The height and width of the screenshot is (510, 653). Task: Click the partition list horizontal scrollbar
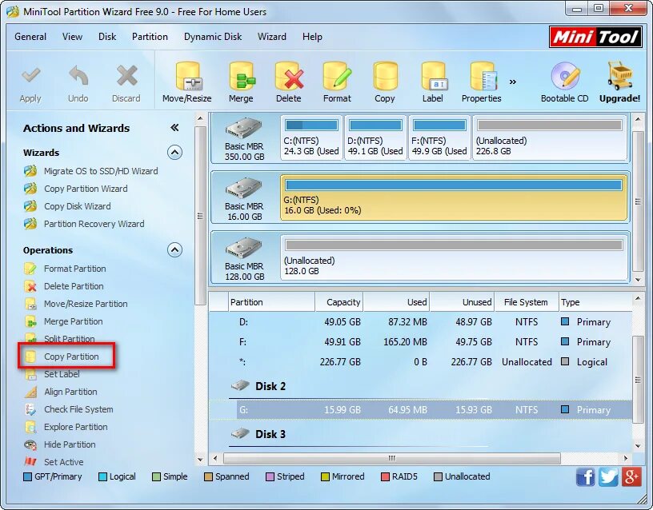coord(392,458)
